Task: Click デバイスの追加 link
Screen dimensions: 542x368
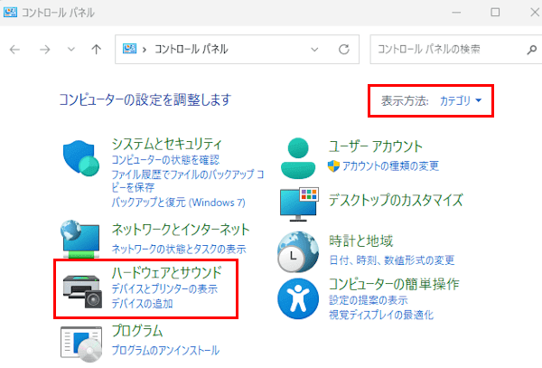Action: 142,305
